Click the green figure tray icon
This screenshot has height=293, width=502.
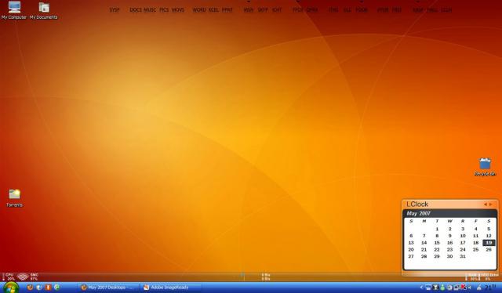click(x=442, y=288)
